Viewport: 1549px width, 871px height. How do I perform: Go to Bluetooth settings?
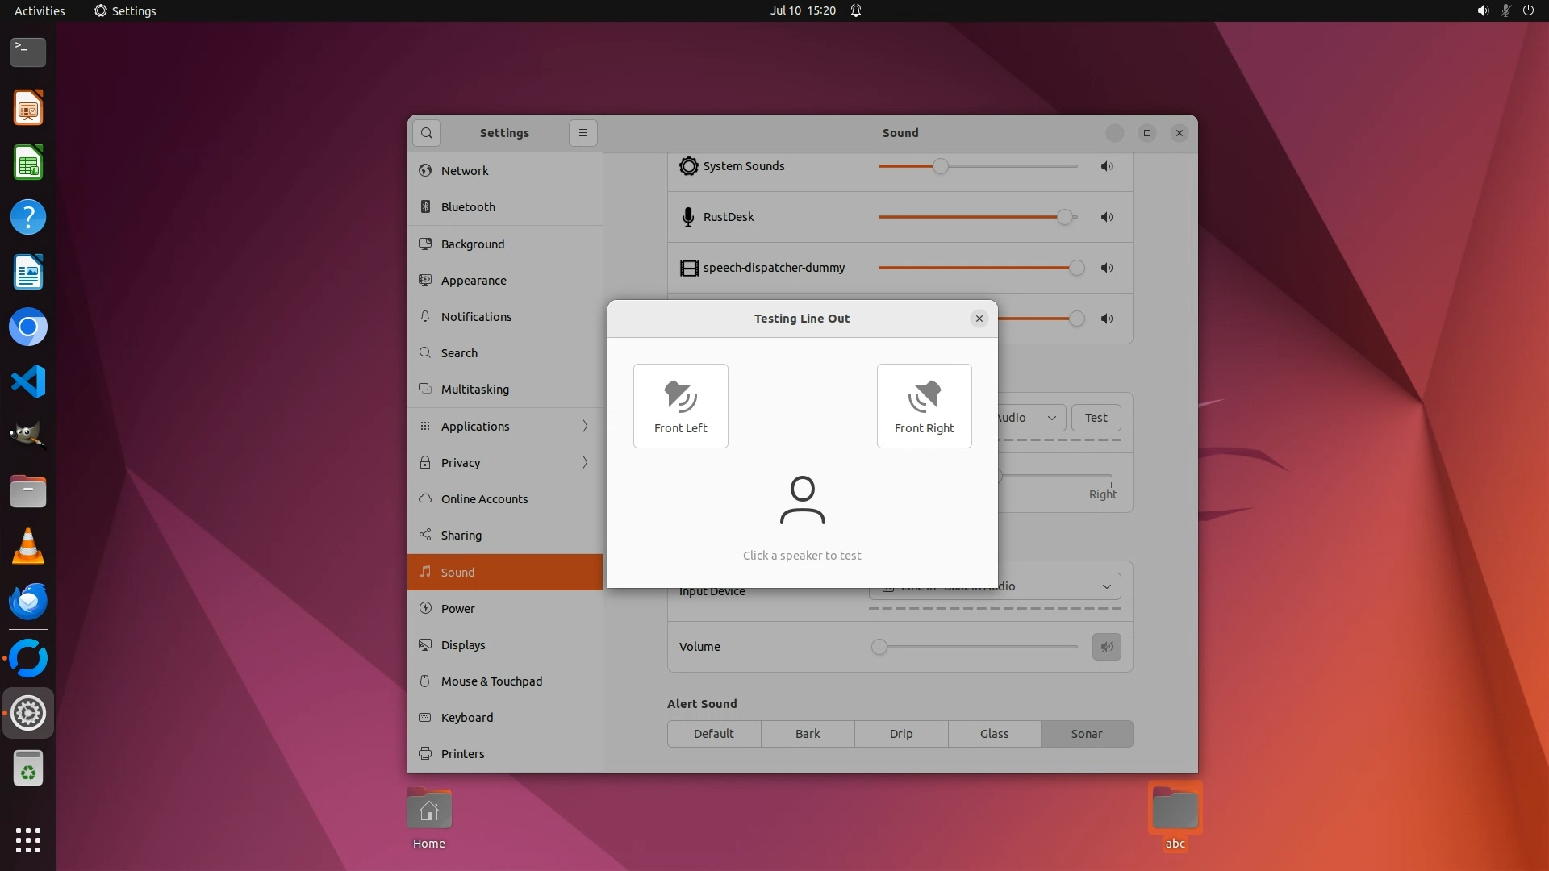click(468, 207)
